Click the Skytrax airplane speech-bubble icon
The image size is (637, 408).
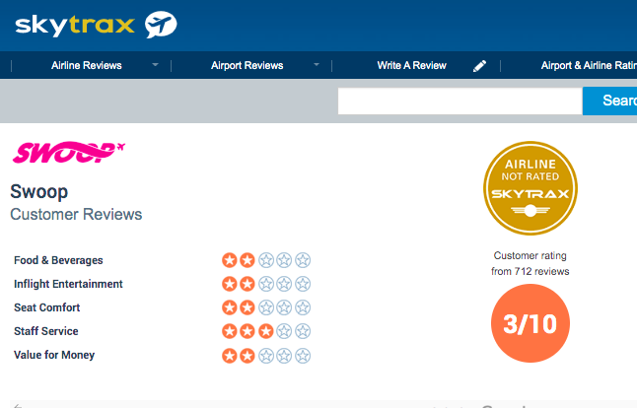point(161,25)
